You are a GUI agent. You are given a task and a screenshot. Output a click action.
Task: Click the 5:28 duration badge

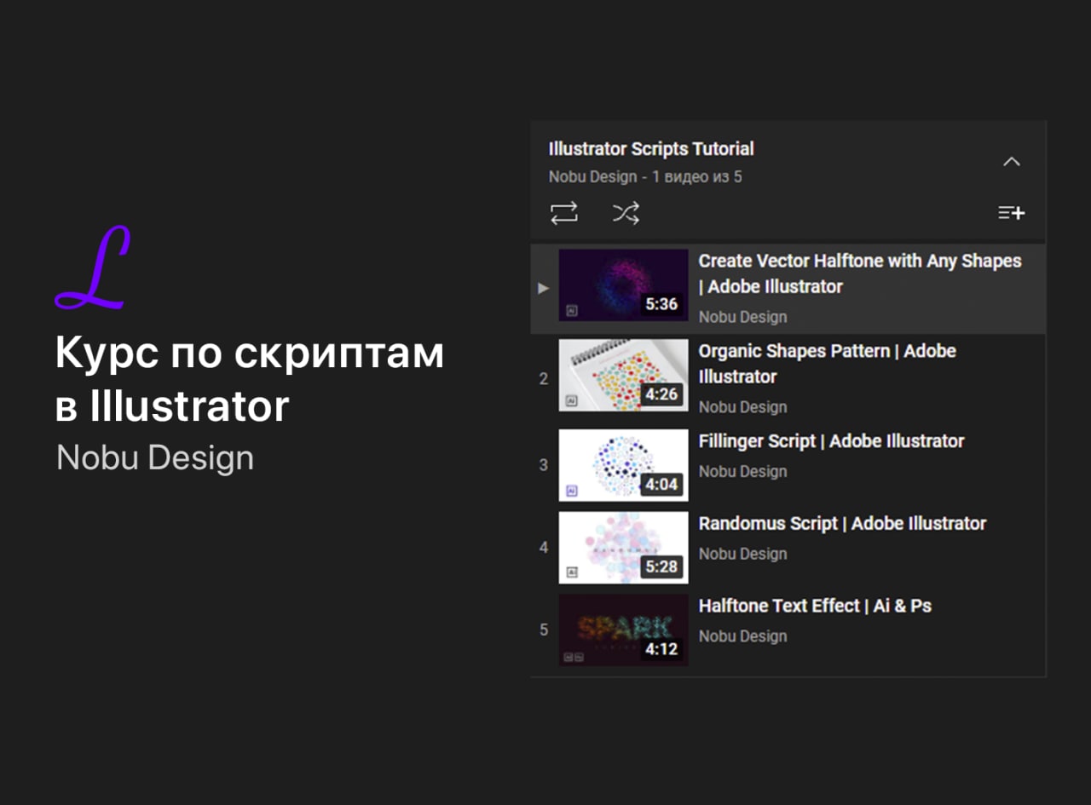661,566
